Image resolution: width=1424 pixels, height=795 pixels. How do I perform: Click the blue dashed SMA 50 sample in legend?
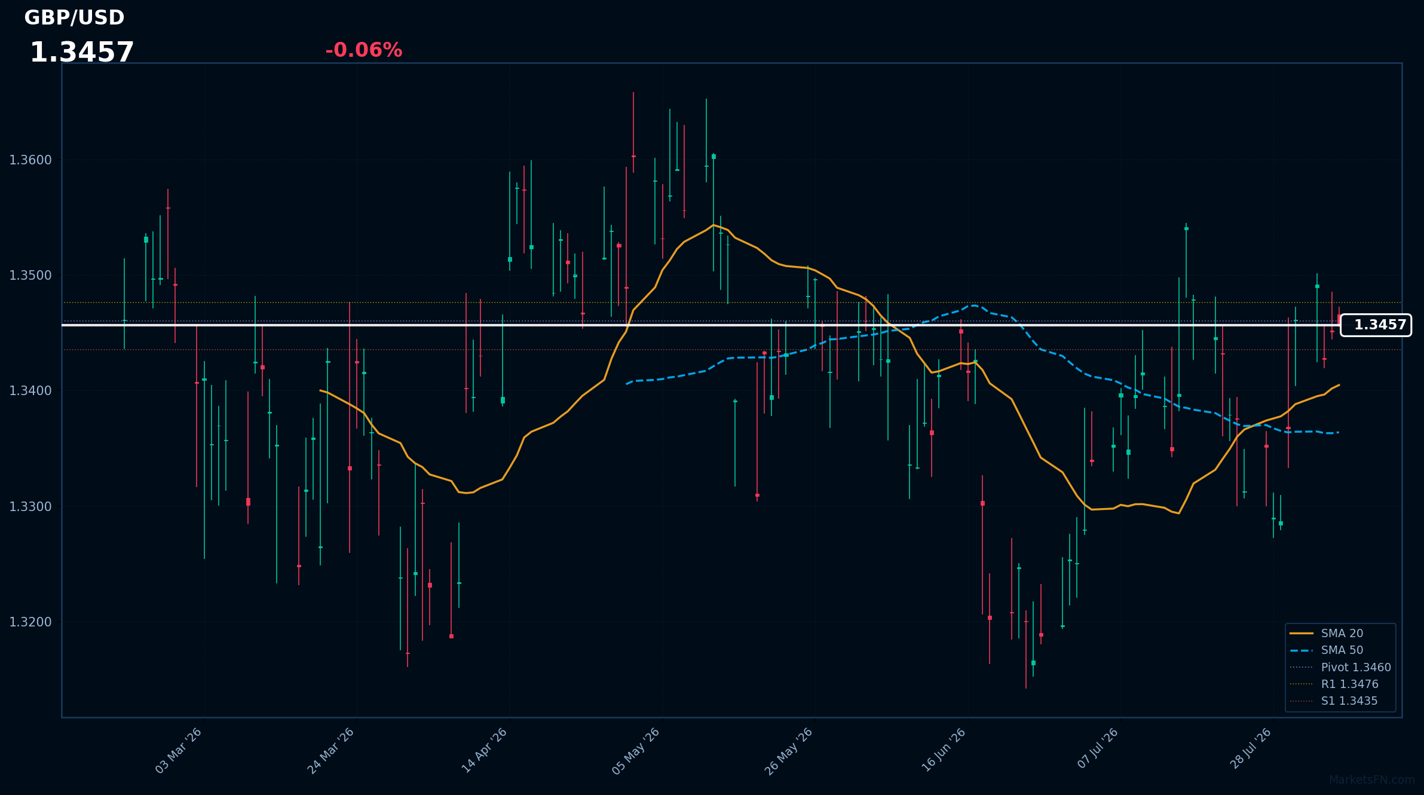(1301, 650)
